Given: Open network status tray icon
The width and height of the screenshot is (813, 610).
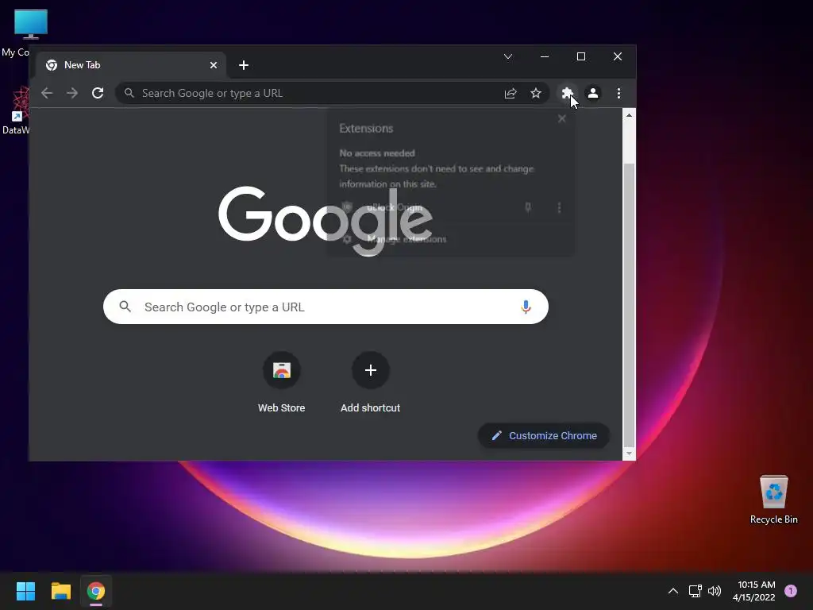Looking at the screenshot, I should [x=695, y=591].
